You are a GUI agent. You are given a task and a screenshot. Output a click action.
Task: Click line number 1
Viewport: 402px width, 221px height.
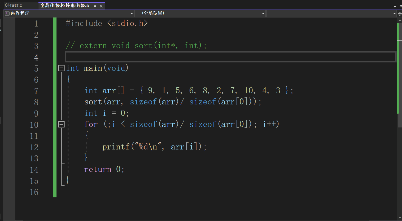pos(36,24)
